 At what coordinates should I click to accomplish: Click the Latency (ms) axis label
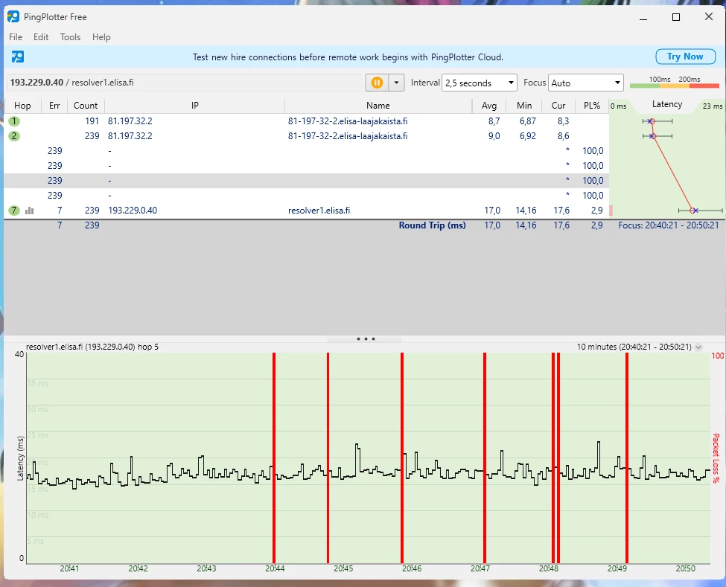click(x=20, y=458)
